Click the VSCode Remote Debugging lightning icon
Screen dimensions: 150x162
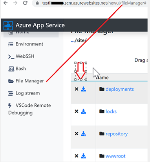click(10, 106)
